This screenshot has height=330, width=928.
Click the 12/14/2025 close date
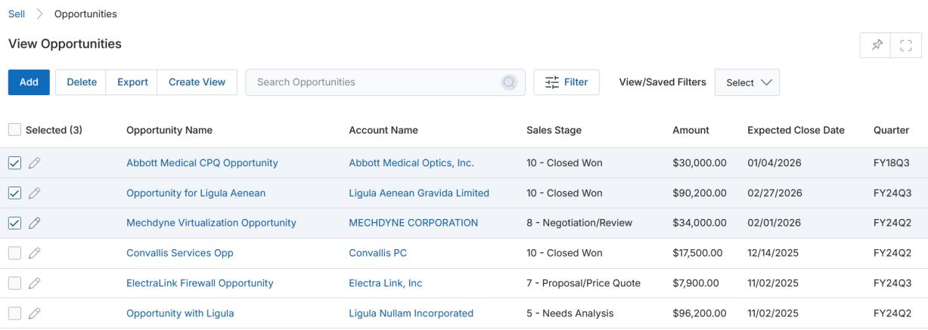(773, 253)
